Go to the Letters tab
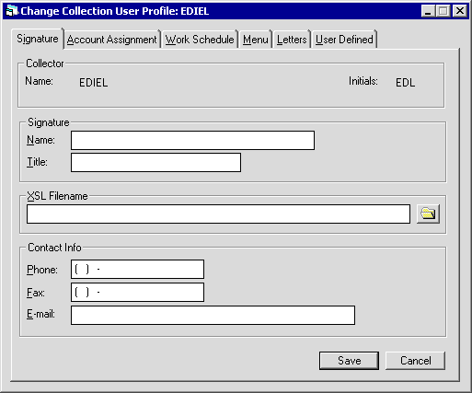 (292, 40)
